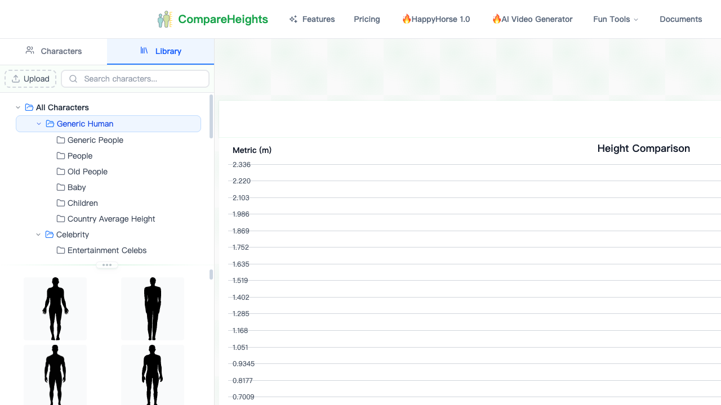
Task: Select the slim silhouette with arms down
Action: pos(153,309)
